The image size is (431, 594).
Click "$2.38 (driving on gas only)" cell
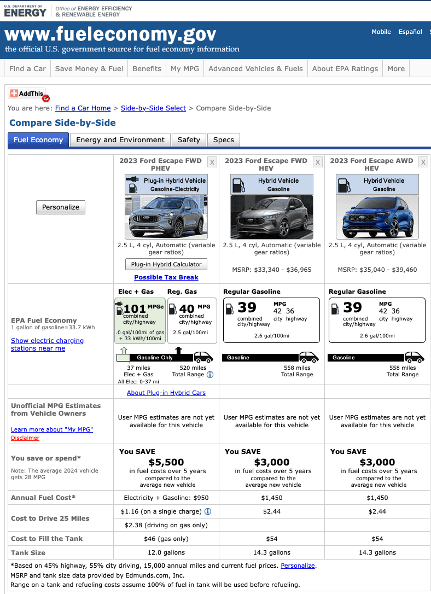[x=166, y=525]
